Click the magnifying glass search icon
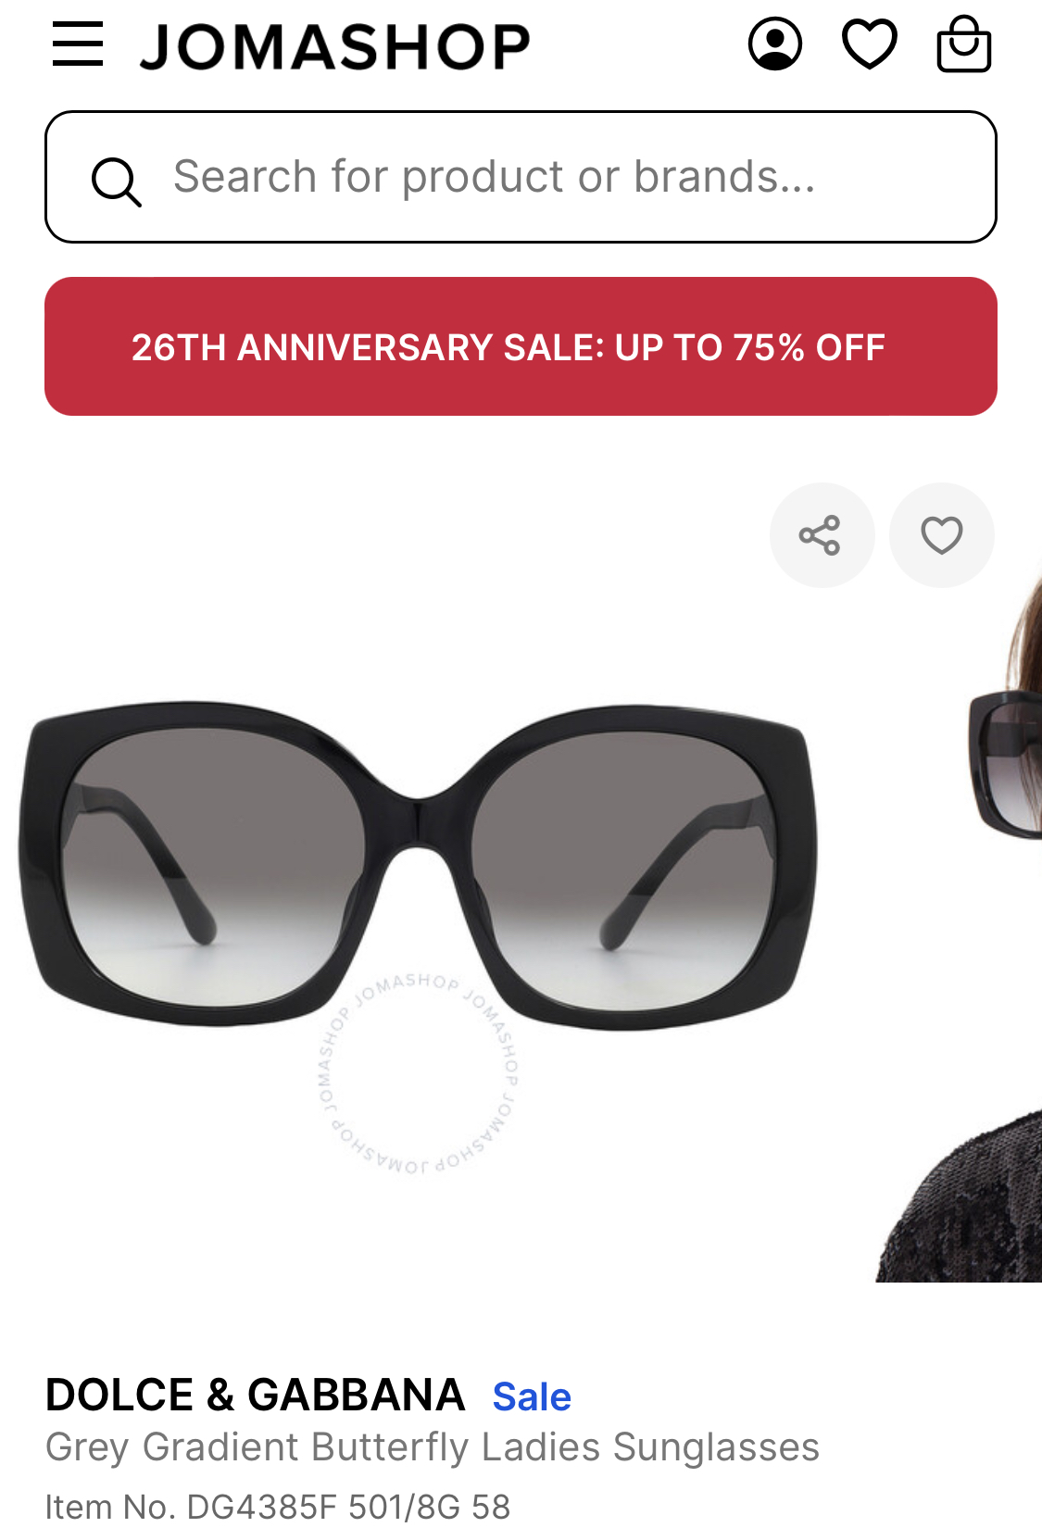This screenshot has width=1042, height=1540. 117,182
